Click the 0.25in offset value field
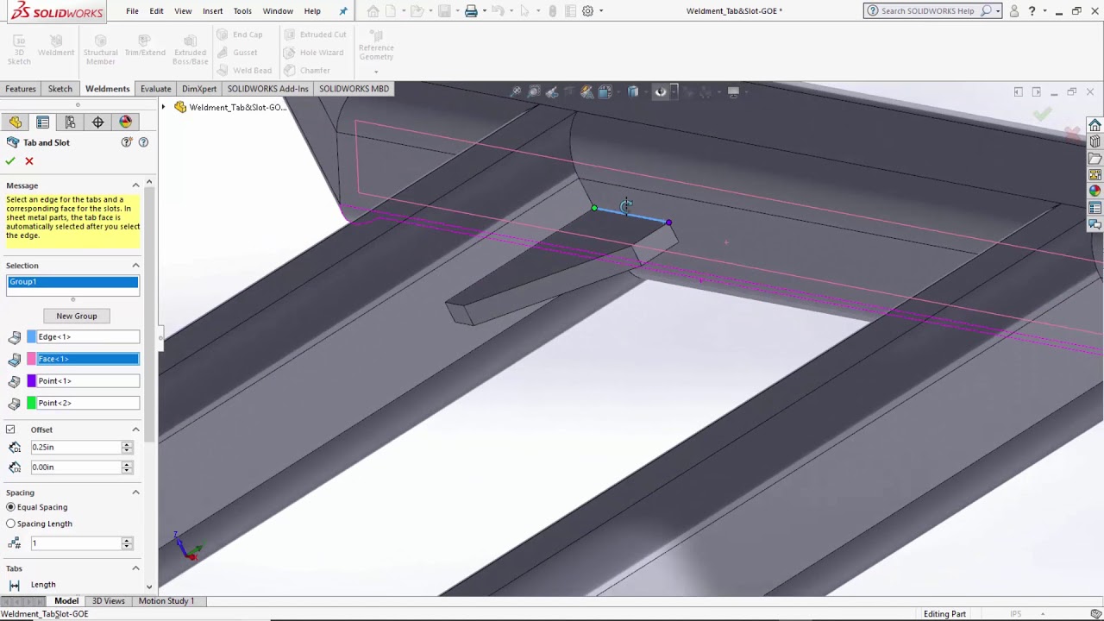 point(76,447)
